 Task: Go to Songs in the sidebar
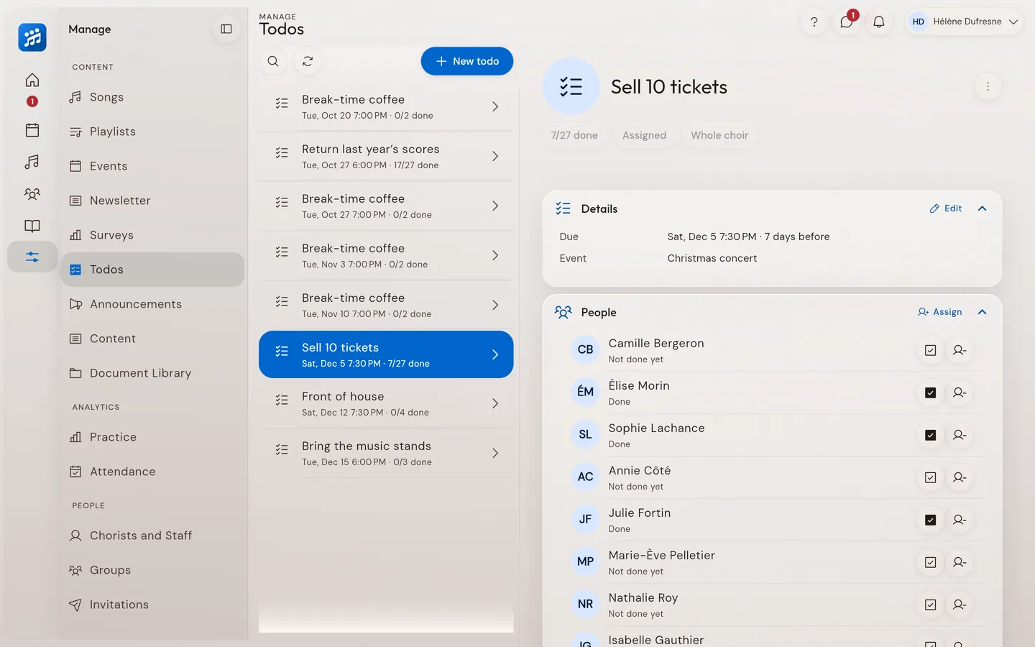(152, 97)
